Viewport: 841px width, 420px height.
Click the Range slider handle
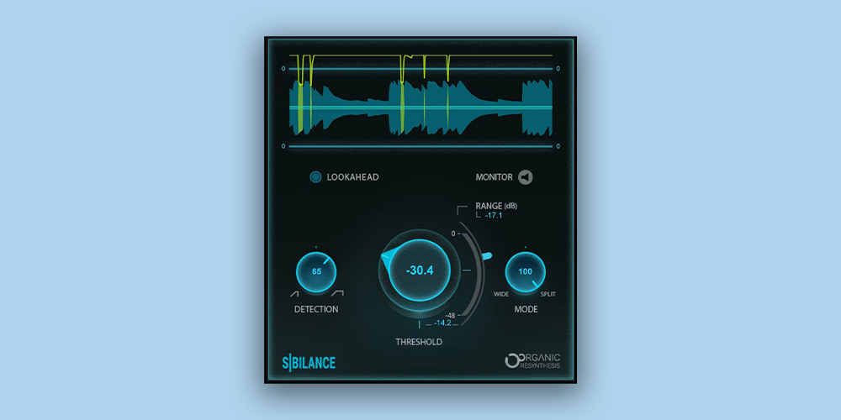tap(488, 256)
